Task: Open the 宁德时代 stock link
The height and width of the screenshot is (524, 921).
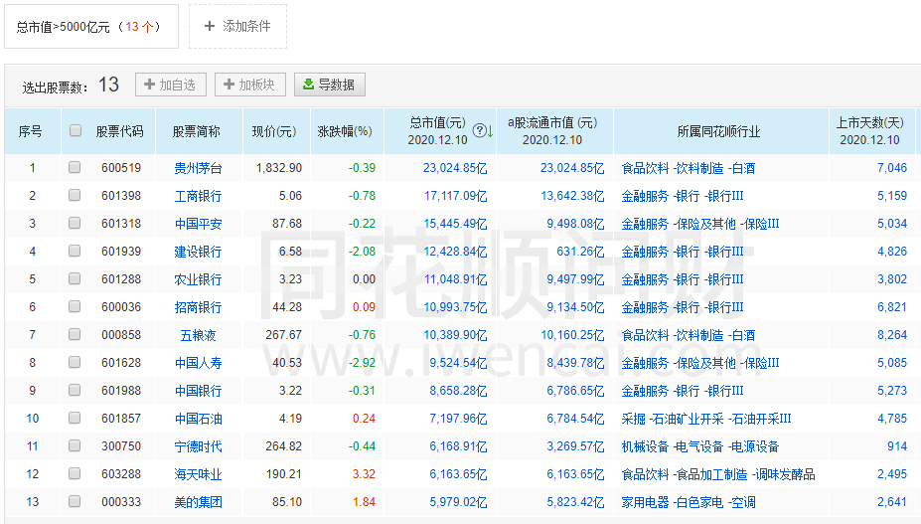Action: click(x=198, y=446)
